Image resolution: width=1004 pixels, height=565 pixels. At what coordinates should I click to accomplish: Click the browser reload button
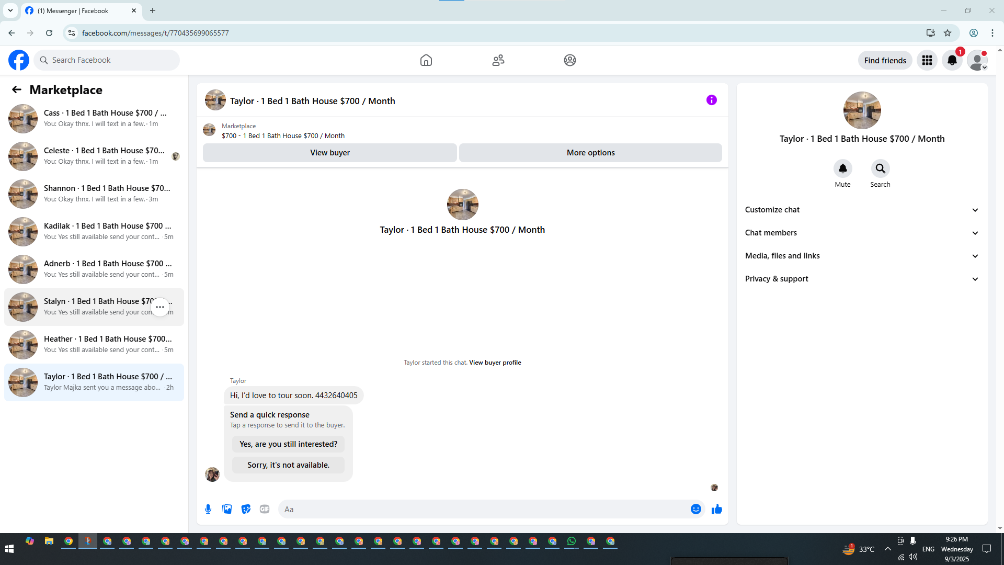click(x=49, y=33)
